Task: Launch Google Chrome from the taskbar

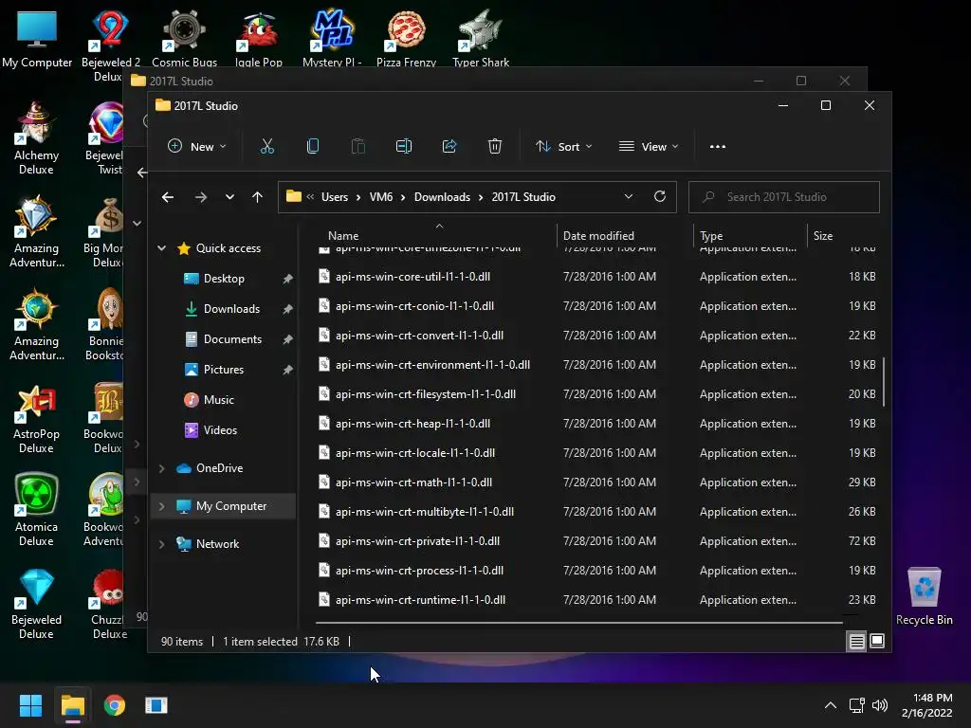Action: point(115,705)
